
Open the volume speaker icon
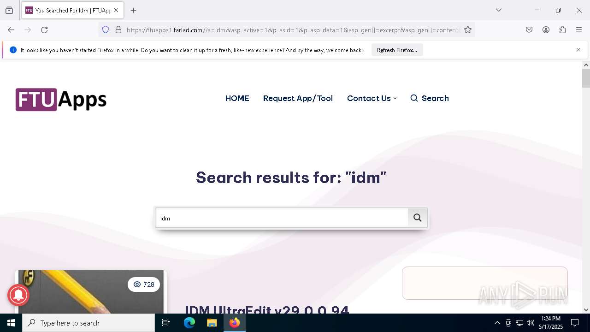531,323
